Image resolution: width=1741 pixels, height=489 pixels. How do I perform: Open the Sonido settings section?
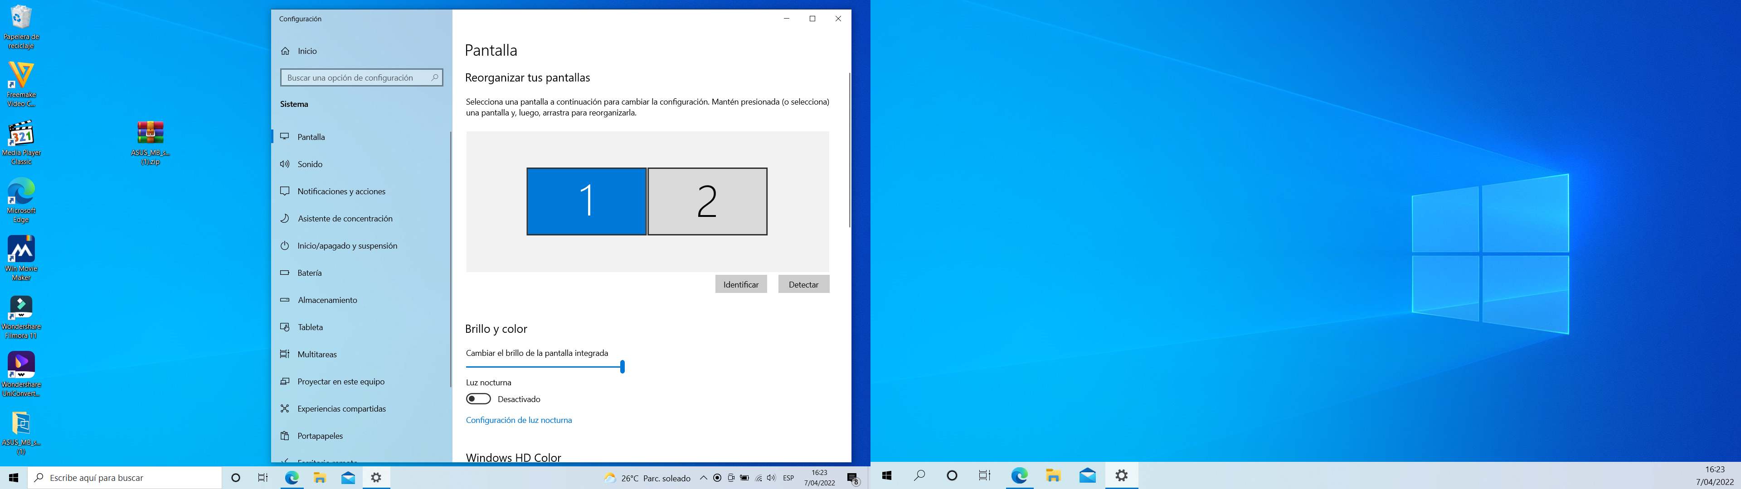point(310,164)
